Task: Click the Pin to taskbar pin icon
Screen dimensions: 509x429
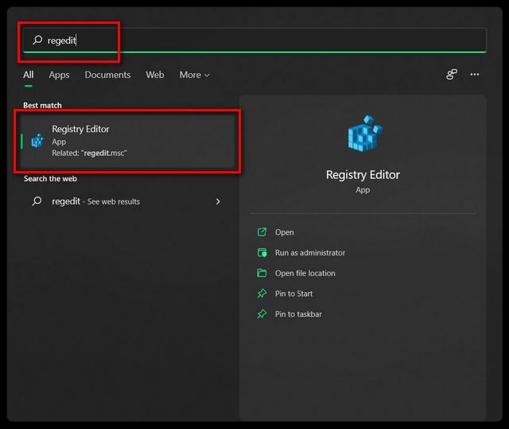Action: click(262, 314)
